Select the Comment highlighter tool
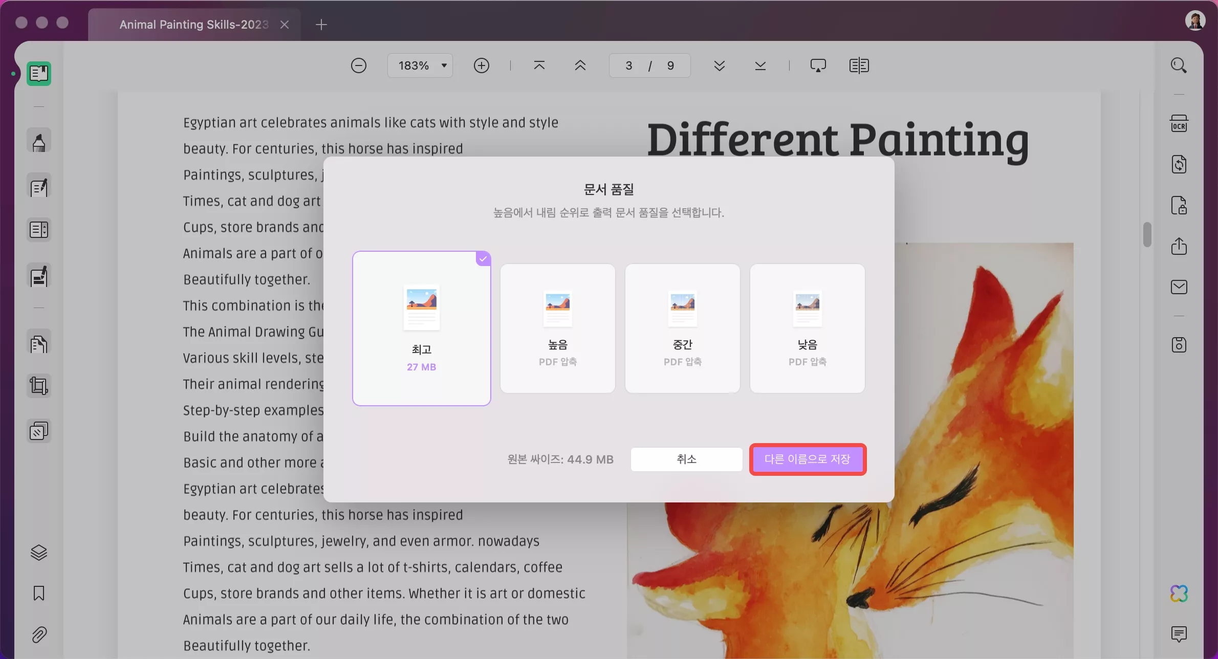 click(39, 141)
